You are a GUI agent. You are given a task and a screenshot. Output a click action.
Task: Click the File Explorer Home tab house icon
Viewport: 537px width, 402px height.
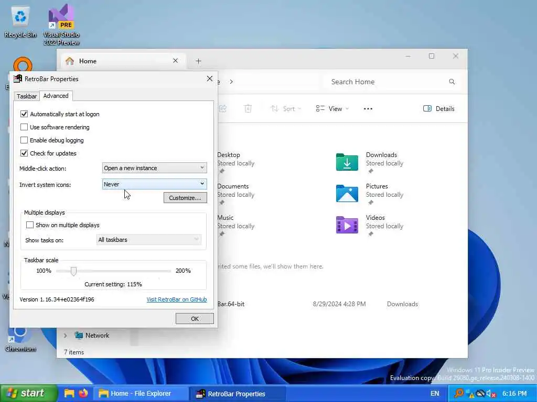70,61
